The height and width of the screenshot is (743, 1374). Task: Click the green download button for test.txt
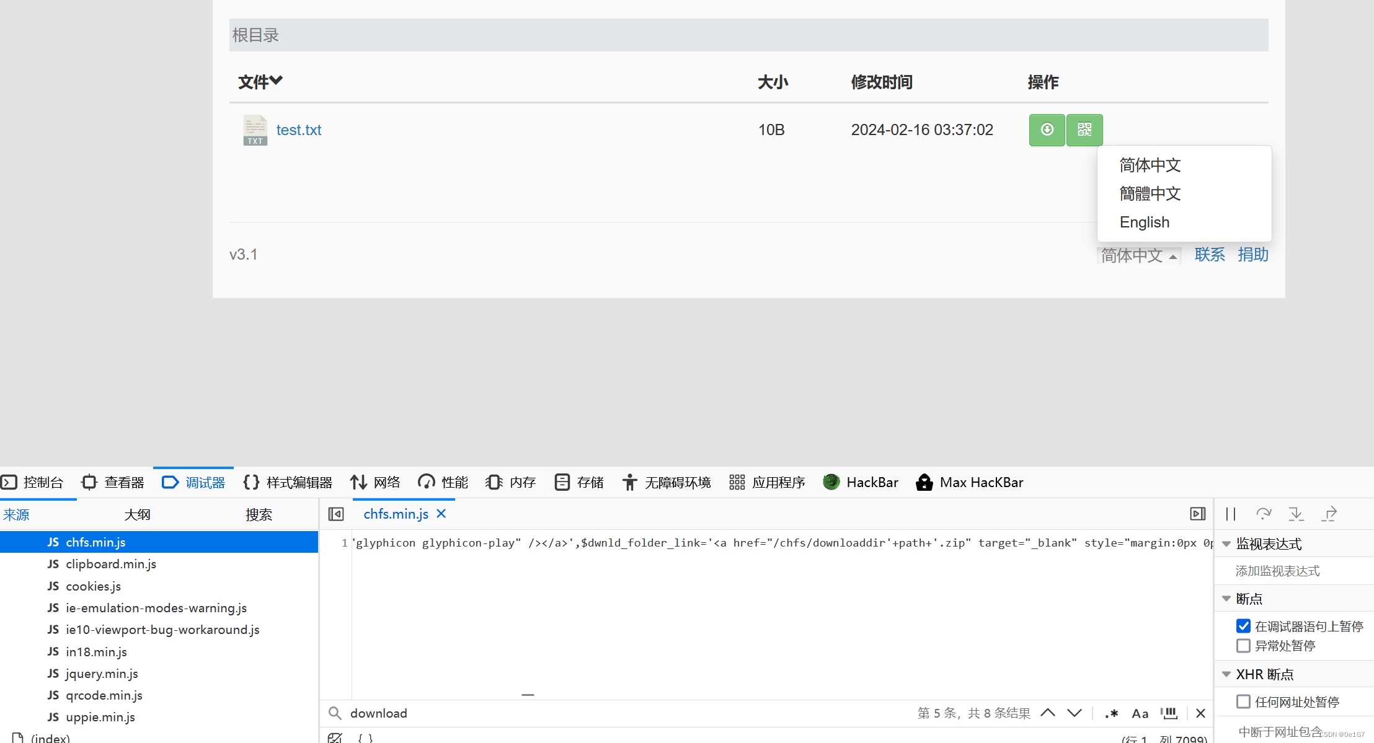tap(1046, 130)
